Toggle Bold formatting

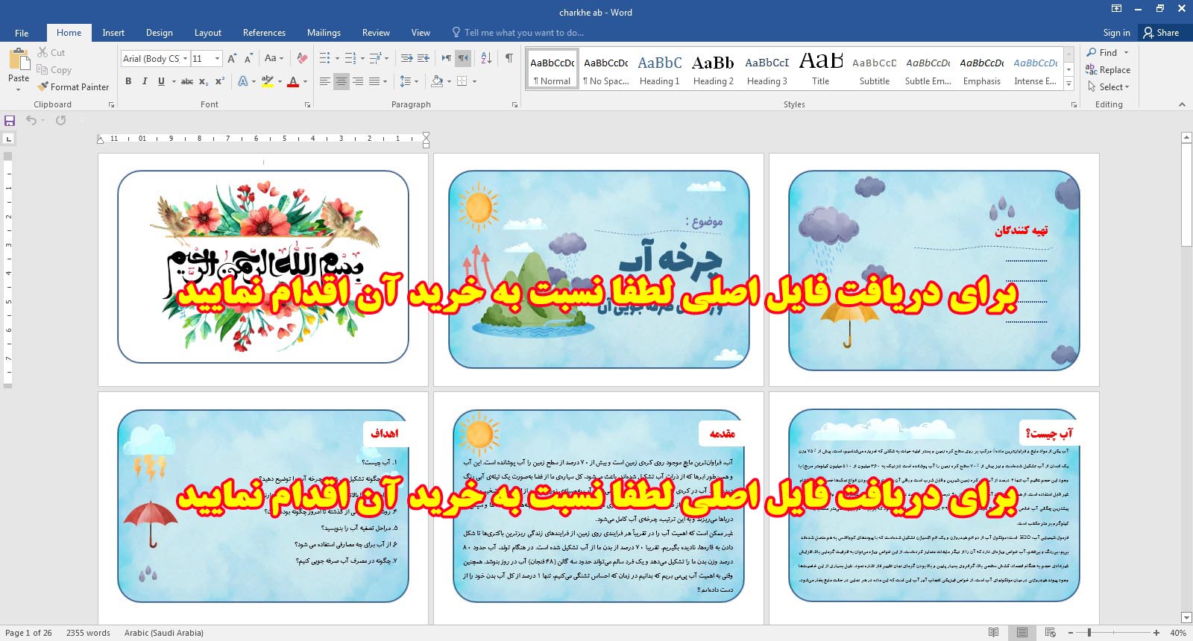pyautogui.click(x=128, y=81)
